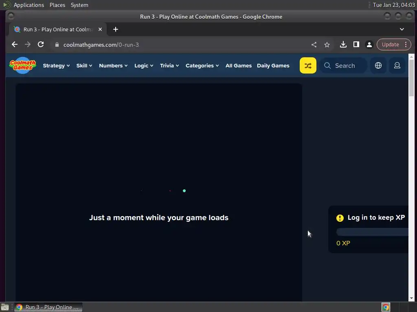Screen dimensions: 417x312
Task: Expand the Strategy dropdown menu
Action: pos(56,65)
